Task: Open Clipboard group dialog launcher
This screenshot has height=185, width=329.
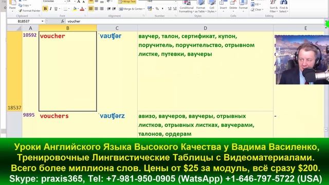Action: (39, 16)
